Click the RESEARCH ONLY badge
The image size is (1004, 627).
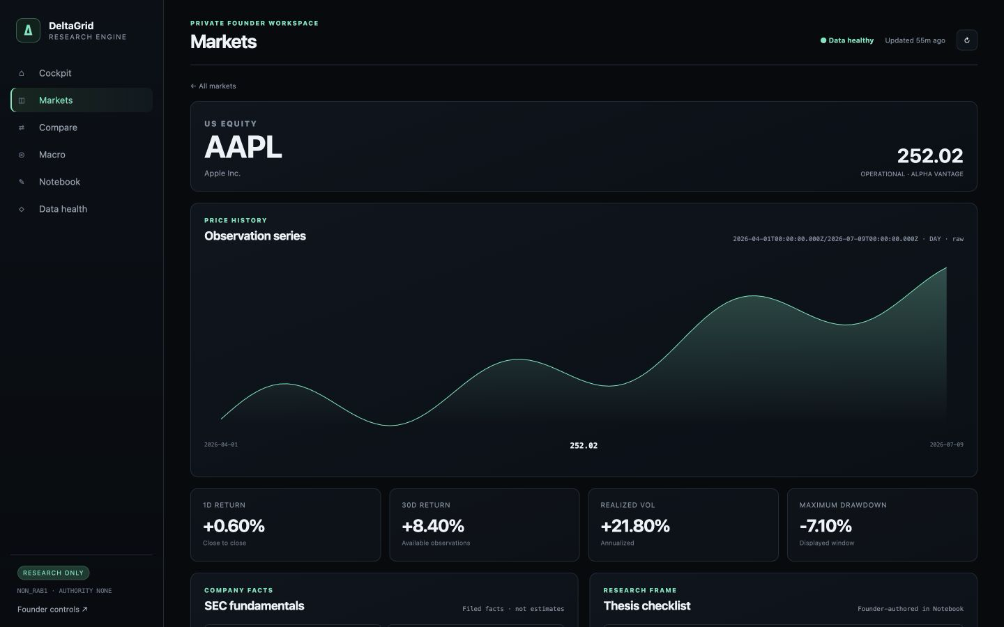53,573
